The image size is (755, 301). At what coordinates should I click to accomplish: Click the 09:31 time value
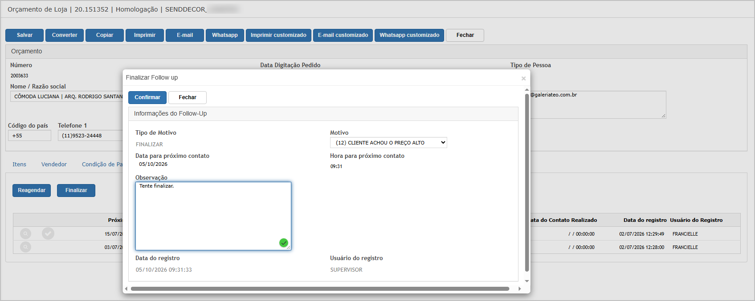pos(336,166)
